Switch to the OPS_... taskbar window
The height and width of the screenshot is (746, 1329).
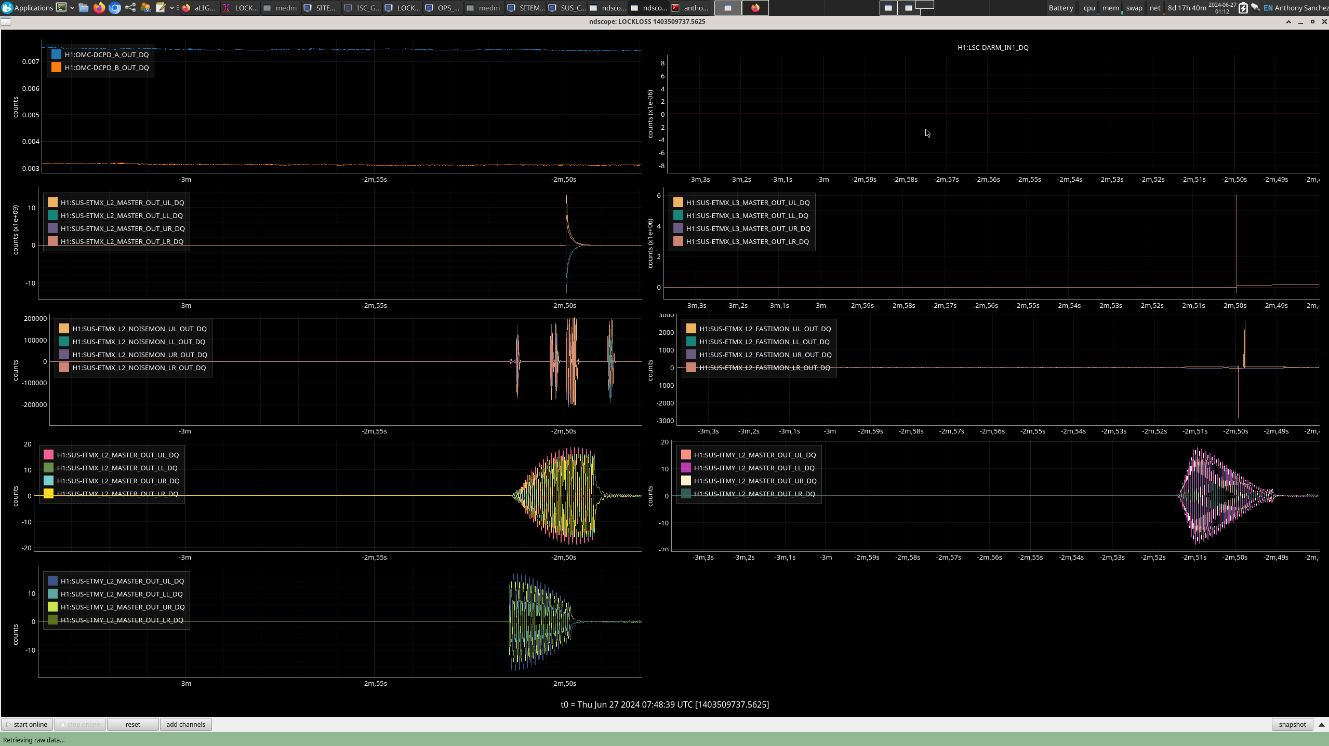point(443,8)
